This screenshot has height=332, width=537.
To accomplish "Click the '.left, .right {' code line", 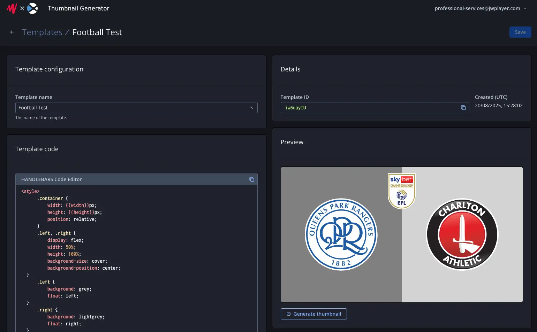I will 56,233.
